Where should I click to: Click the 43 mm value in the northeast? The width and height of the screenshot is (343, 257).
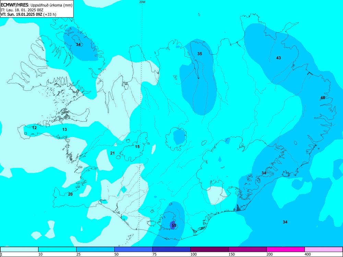[279, 58]
